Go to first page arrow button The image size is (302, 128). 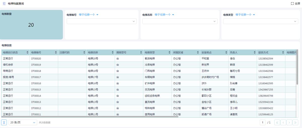click(277, 122)
